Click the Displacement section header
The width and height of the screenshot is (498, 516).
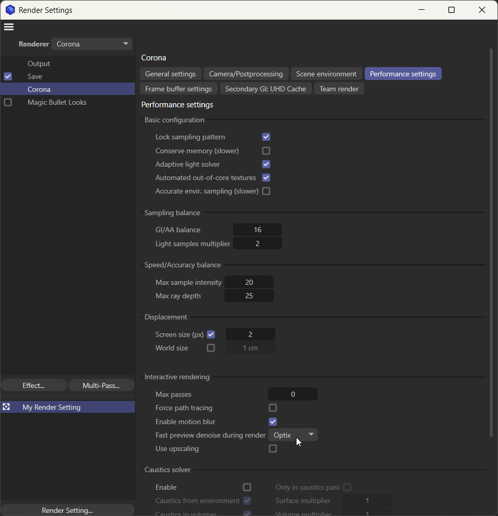click(x=166, y=317)
